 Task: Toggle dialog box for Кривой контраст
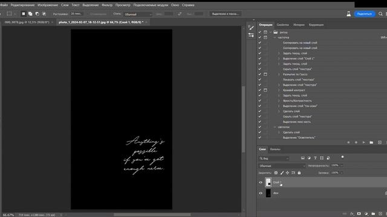pos(265,90)
